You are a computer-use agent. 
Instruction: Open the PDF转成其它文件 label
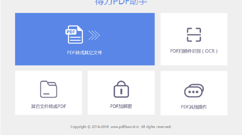point(84,53)
